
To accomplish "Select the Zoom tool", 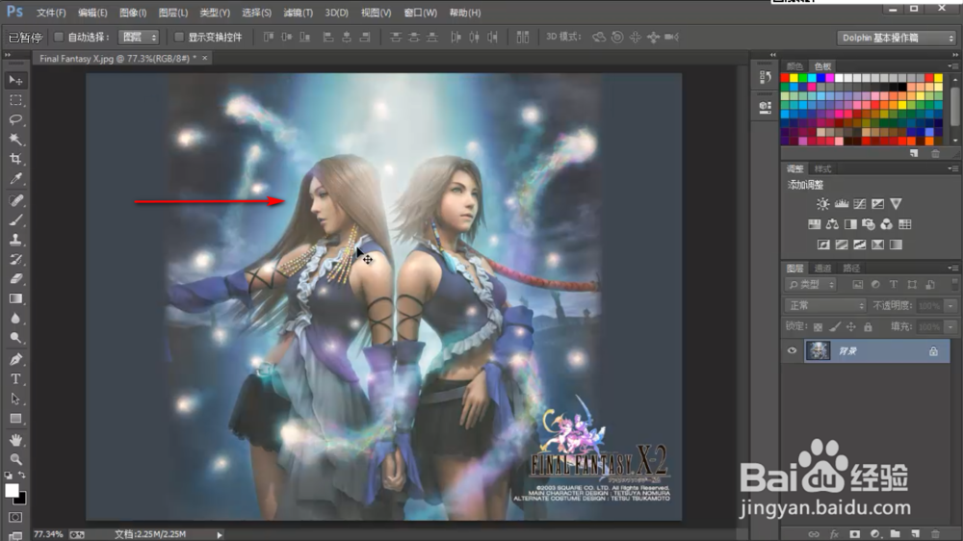I will click(x=16, y=459).
